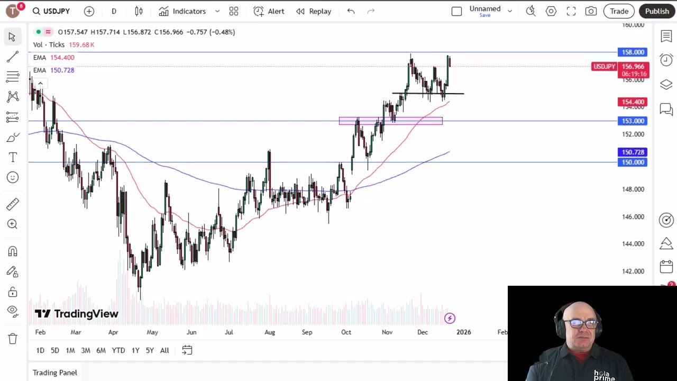Open the symbol search USDJPY
Image resolution: width=677 pixels, height=381 pixels.
[51, 11]
